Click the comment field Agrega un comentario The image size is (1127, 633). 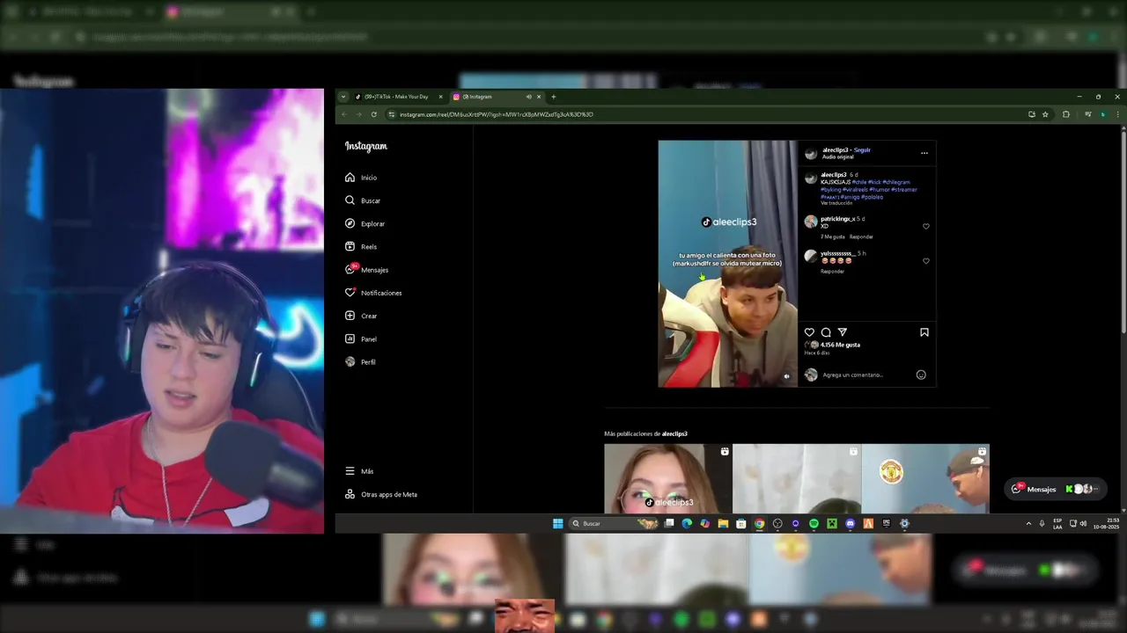tap(852, 375)
